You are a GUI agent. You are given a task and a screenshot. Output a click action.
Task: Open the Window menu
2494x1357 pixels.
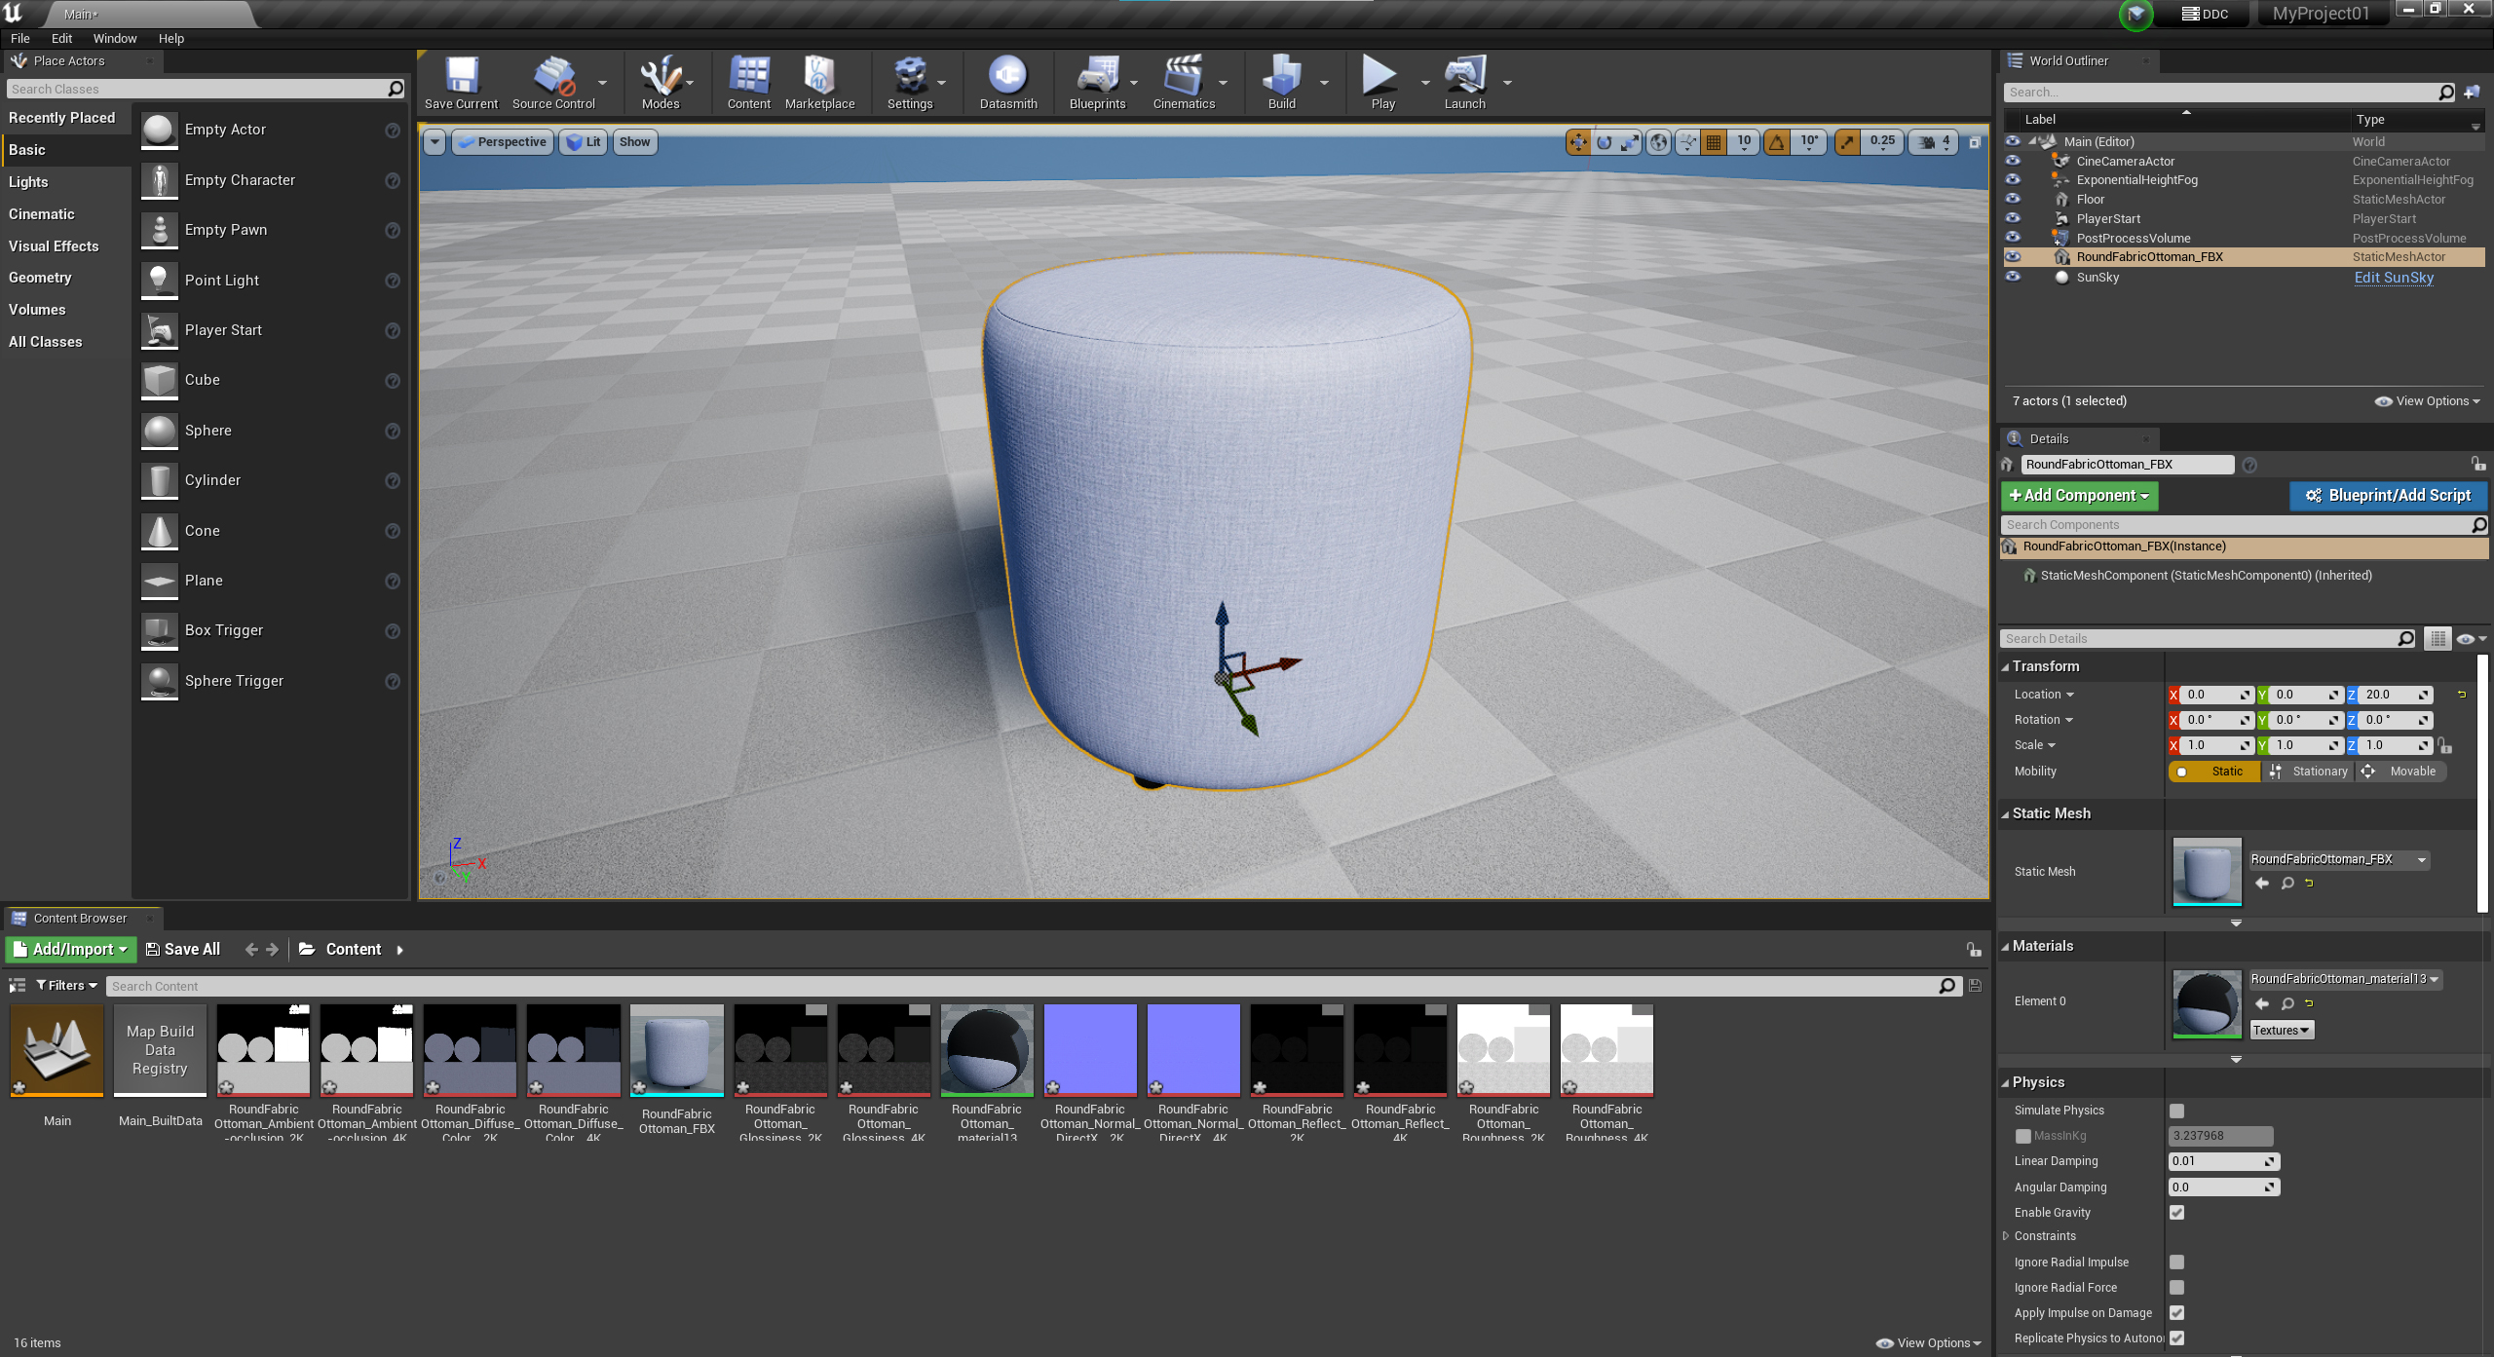coord(114,39)
